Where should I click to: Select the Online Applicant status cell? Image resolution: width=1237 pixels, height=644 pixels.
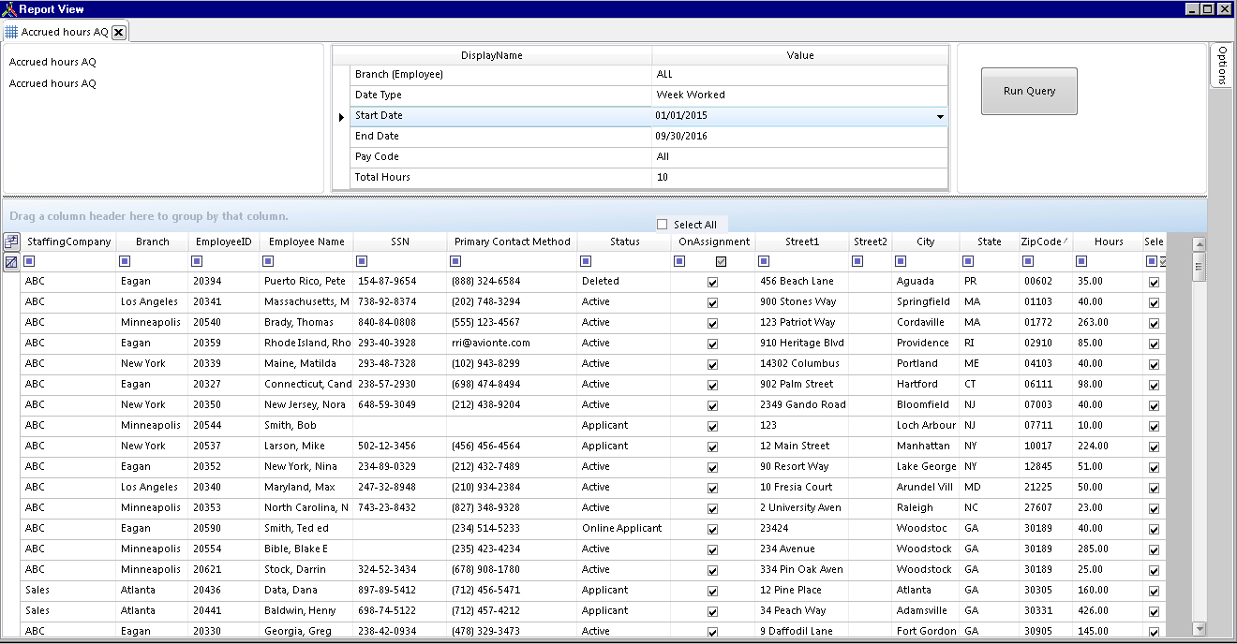[x=624, y=529]
